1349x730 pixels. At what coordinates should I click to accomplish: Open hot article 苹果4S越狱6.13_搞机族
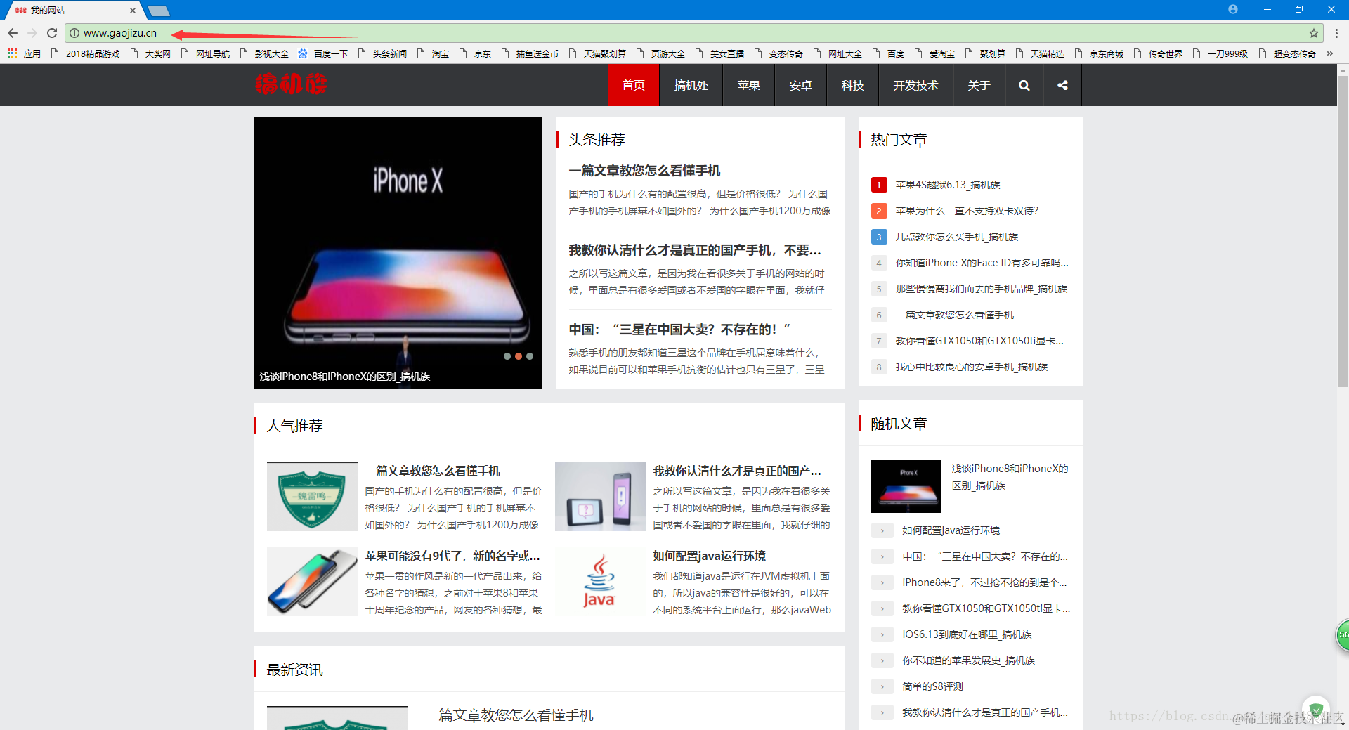(948, 185)
